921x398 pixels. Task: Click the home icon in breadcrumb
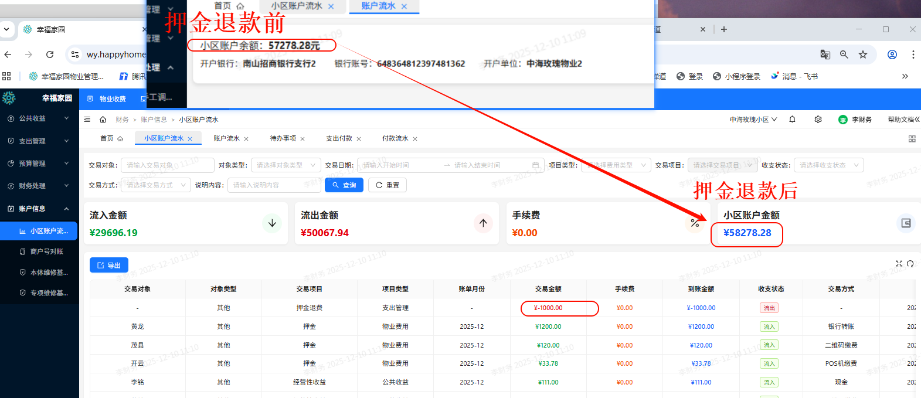point(103,120)
